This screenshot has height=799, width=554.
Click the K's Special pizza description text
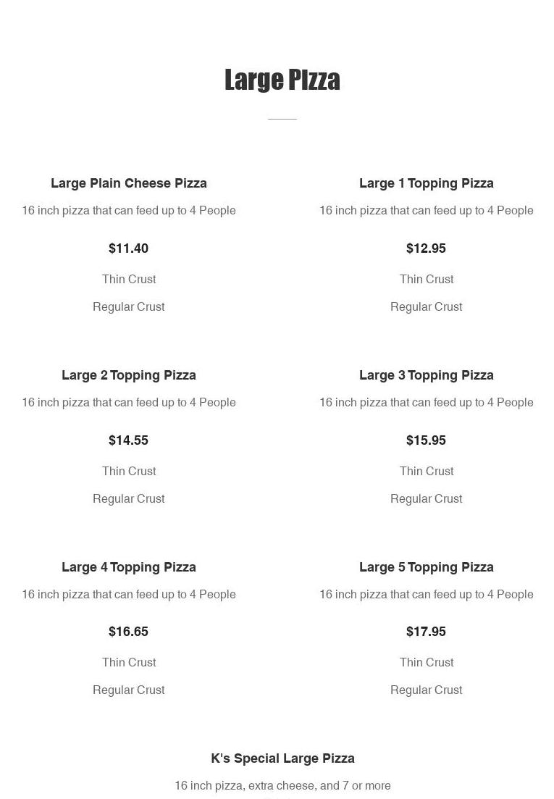coord(282,786)
